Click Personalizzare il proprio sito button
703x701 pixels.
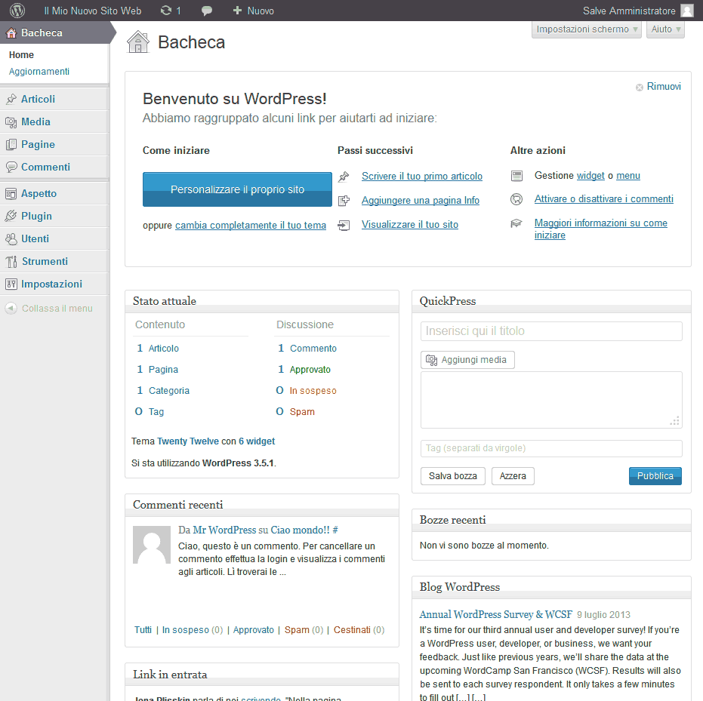pyautogui.click(x=237, y=189)
